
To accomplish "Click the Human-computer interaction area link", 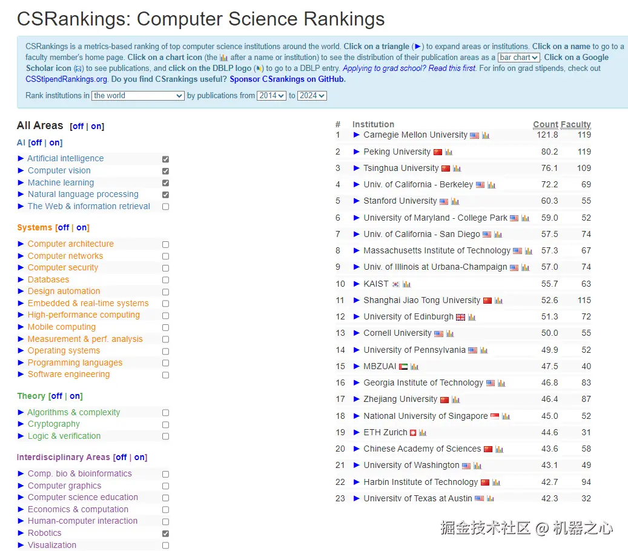I will (x=82, y=521).
